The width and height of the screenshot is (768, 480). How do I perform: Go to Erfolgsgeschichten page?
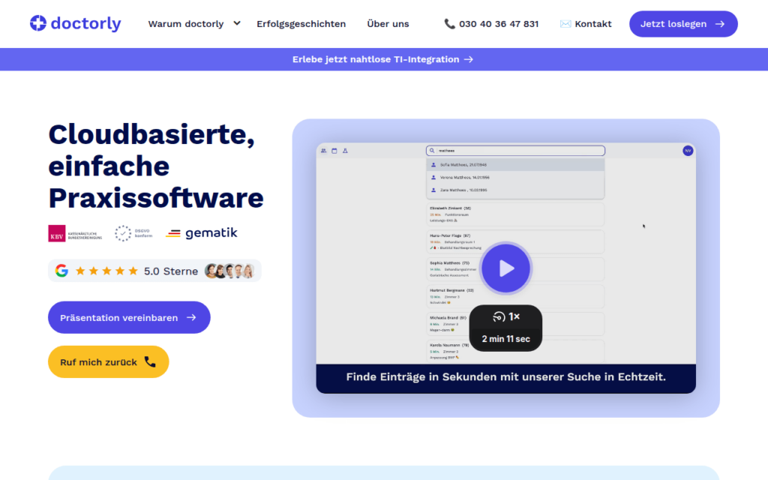tap(301, 23)
